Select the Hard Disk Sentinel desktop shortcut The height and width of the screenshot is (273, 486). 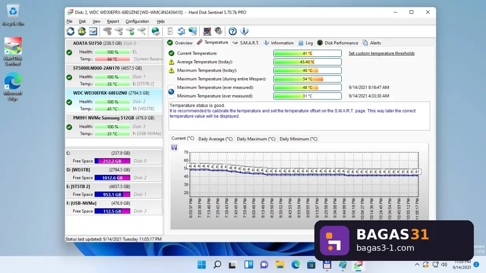(x=13, y=52)
